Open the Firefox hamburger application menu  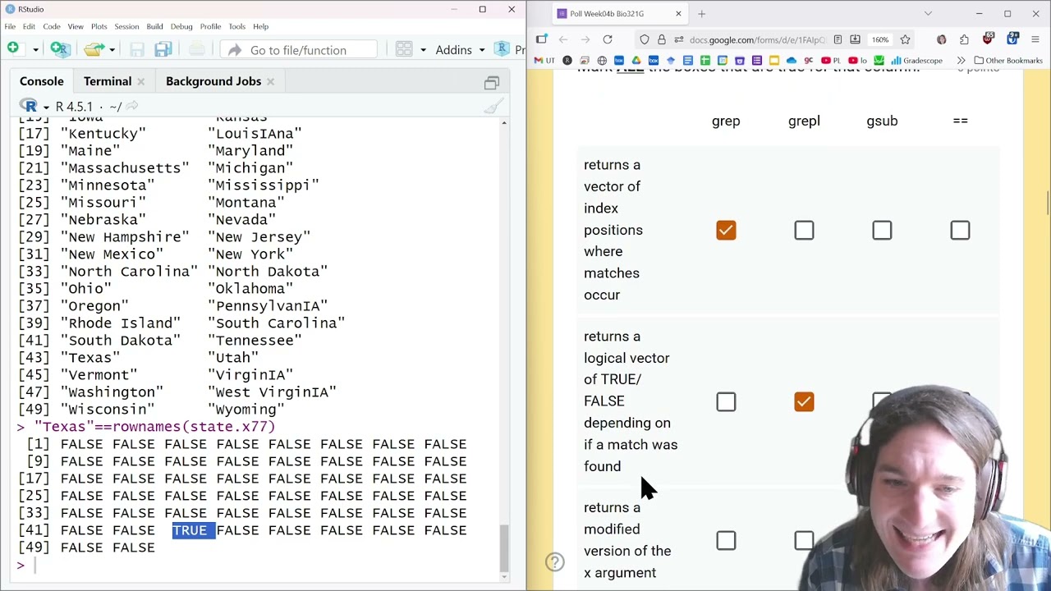(1035, 39)
